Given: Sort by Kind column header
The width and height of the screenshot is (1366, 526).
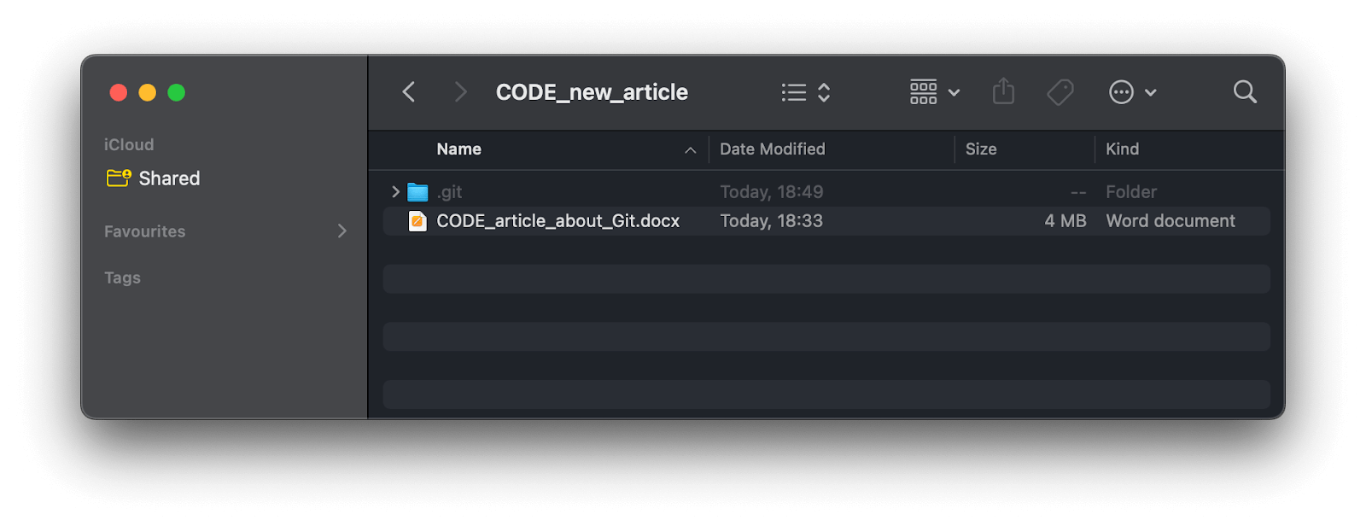Looking at the screenshot, I should pos(1122,149).
